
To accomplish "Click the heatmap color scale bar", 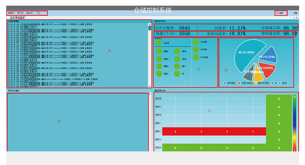I will (x=294, y=123).
